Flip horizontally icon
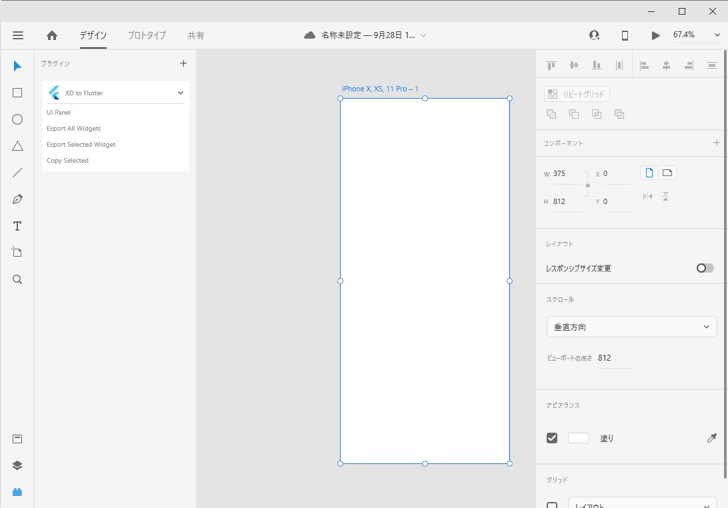The width and height of the screenshot is (728, 508). tap(648, 197)
